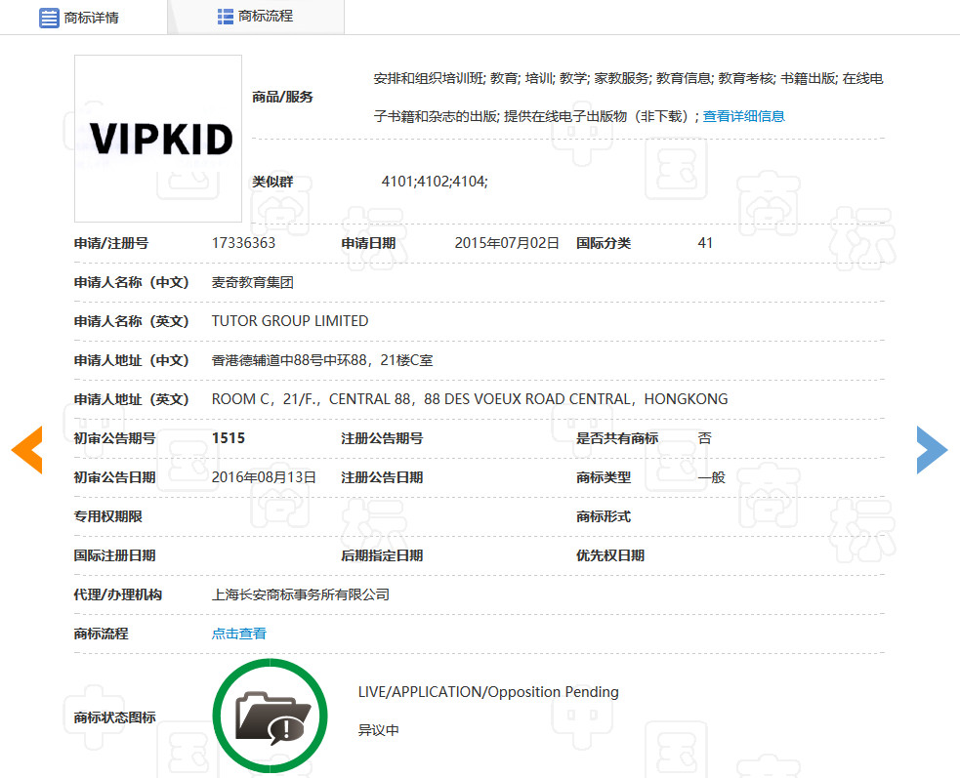Switch to the 商标流程 tab
Screen dimensions: 960x778
tap(256, 17)
